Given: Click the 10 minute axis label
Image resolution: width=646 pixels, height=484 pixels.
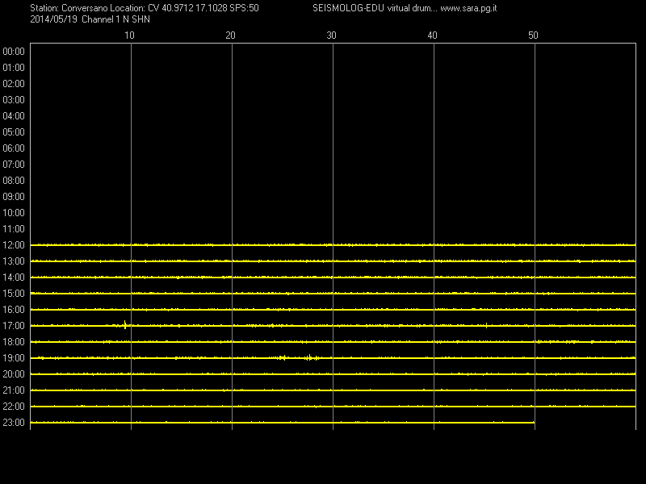Looking at the screenshot, I should tap(129, 35).
